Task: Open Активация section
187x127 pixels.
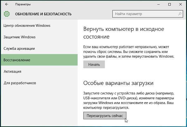Action: 12,72
